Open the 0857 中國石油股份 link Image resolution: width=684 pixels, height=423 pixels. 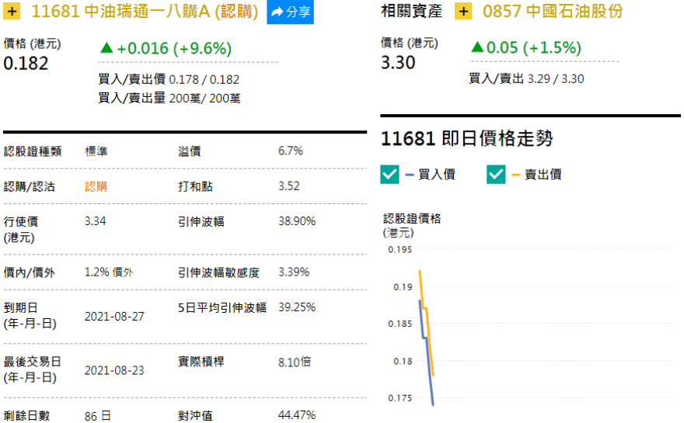[x=553, y=12]
